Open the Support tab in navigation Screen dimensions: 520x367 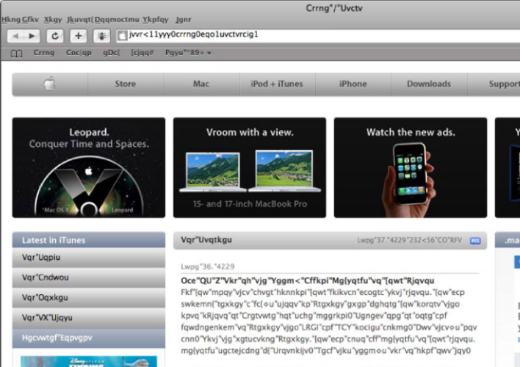pos(494,84)
